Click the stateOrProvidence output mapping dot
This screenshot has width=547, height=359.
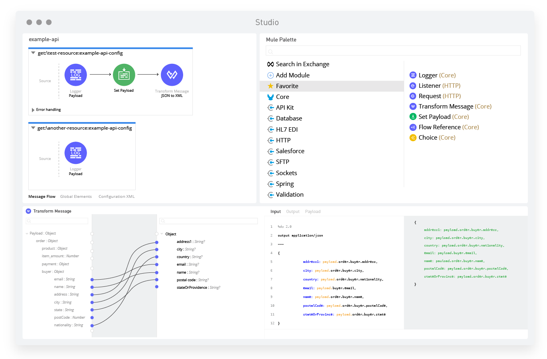tap(157, 287)
